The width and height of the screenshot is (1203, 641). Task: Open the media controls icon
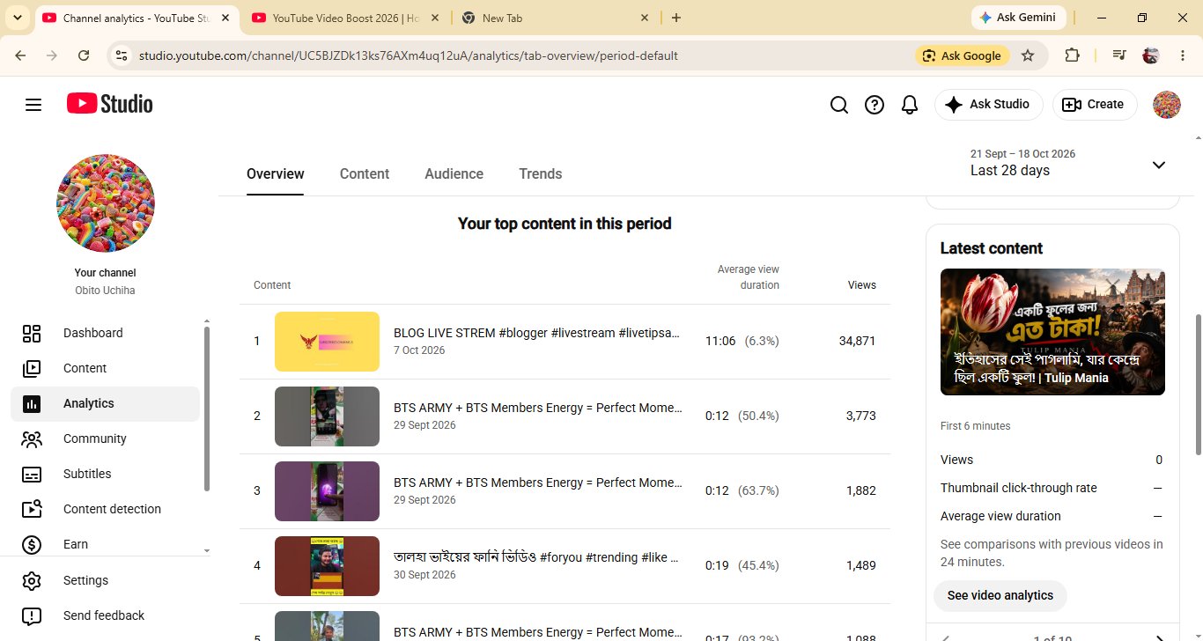(x=1119, y=55)
